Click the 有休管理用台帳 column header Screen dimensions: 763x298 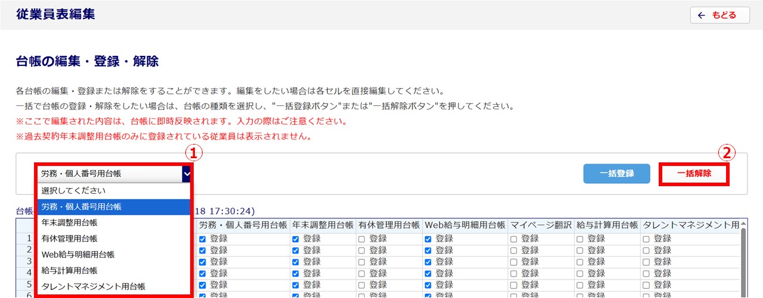pos(389,226)
